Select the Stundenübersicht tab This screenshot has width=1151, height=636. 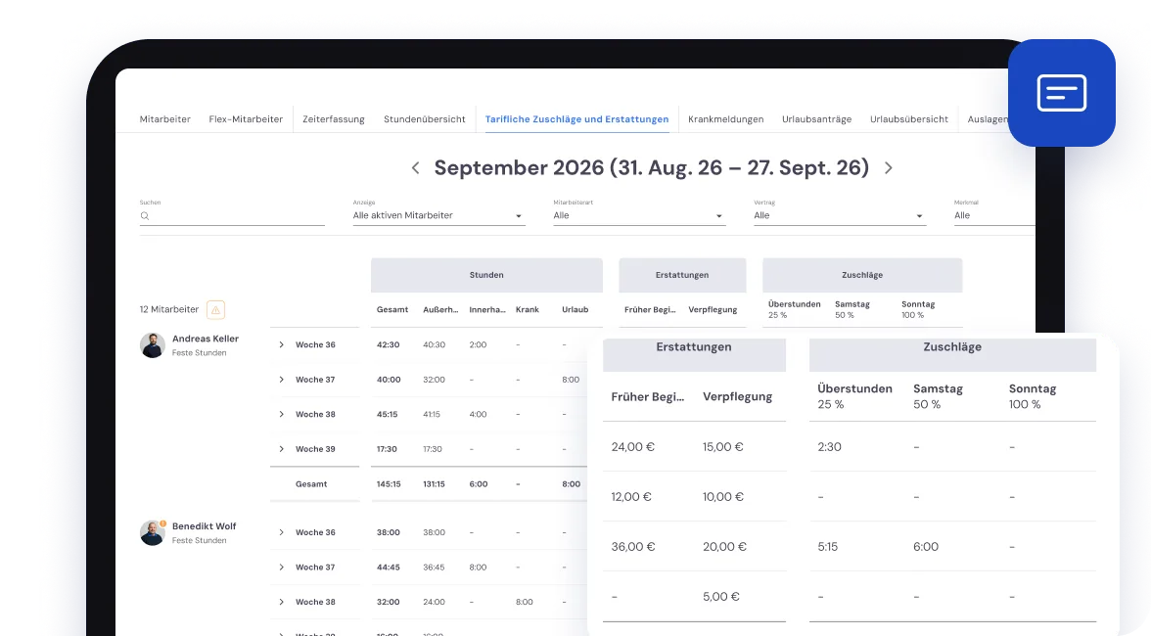pyautogui.click(x=425, y=119)
